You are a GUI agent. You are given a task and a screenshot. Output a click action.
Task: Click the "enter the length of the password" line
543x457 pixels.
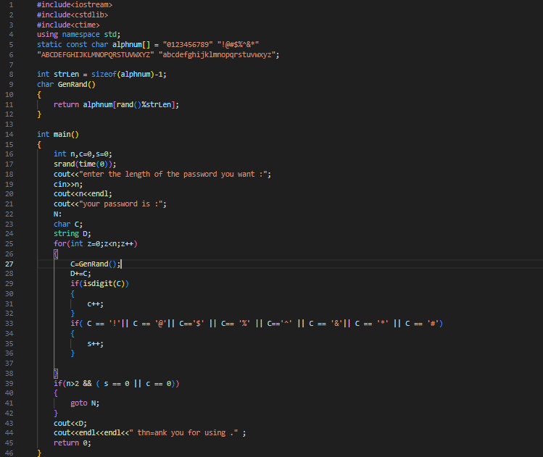pos(162,174)
